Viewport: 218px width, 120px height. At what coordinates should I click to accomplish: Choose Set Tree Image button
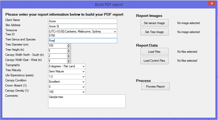[x=155, y=32]
